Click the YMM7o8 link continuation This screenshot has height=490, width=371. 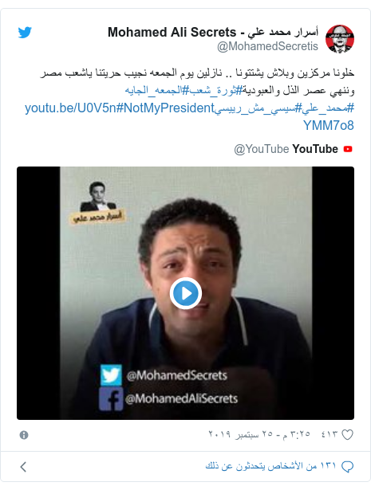point(329,126)
